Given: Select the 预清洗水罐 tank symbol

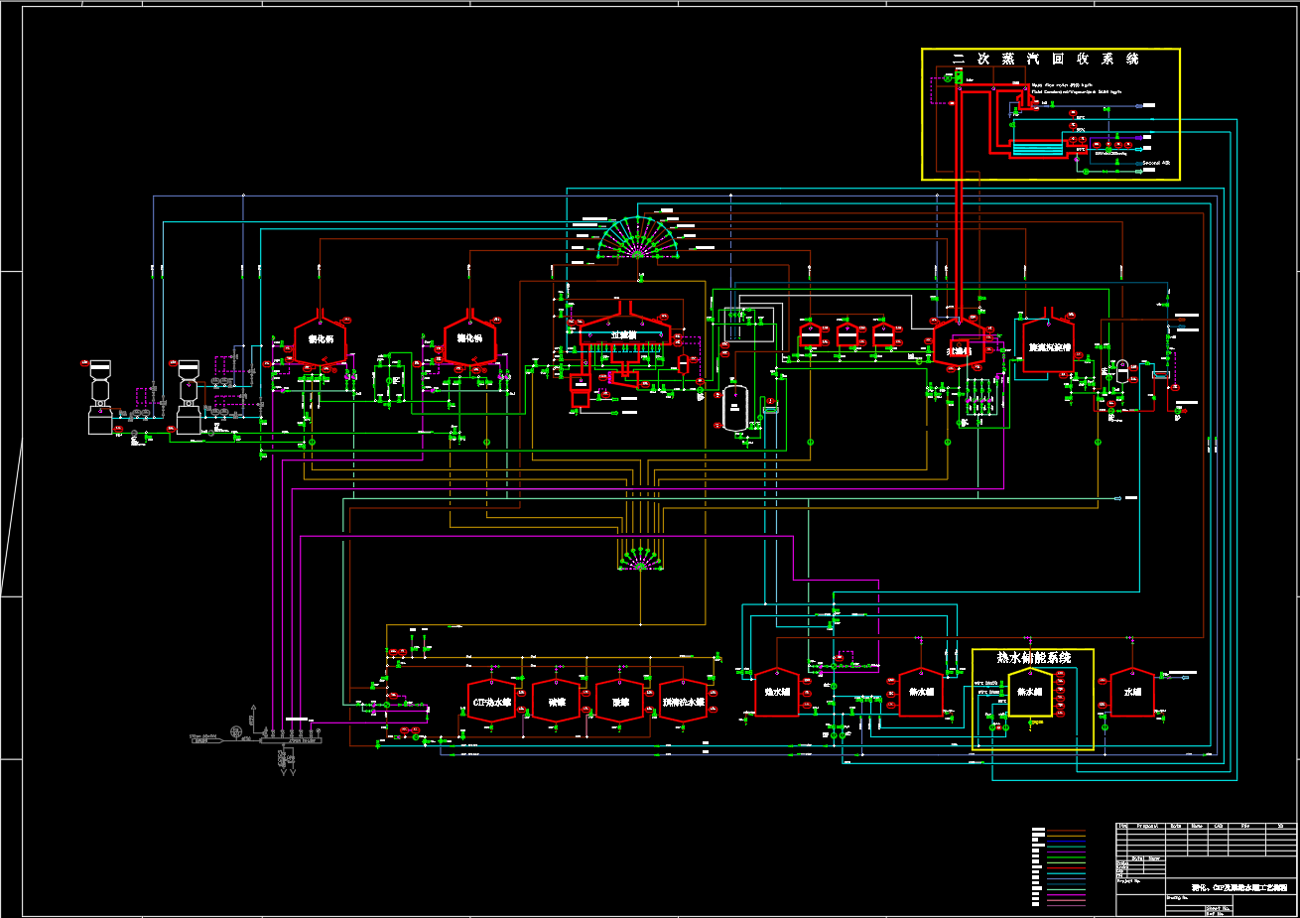Looking at the screenshot, I should coord(683,701).
